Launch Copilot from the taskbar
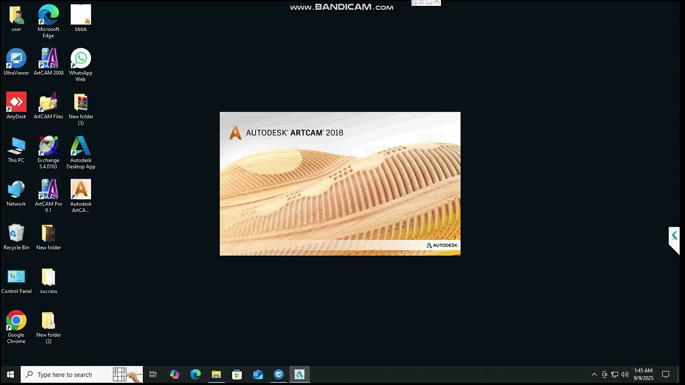Screen dimensions: 685x385 [174, 374]
